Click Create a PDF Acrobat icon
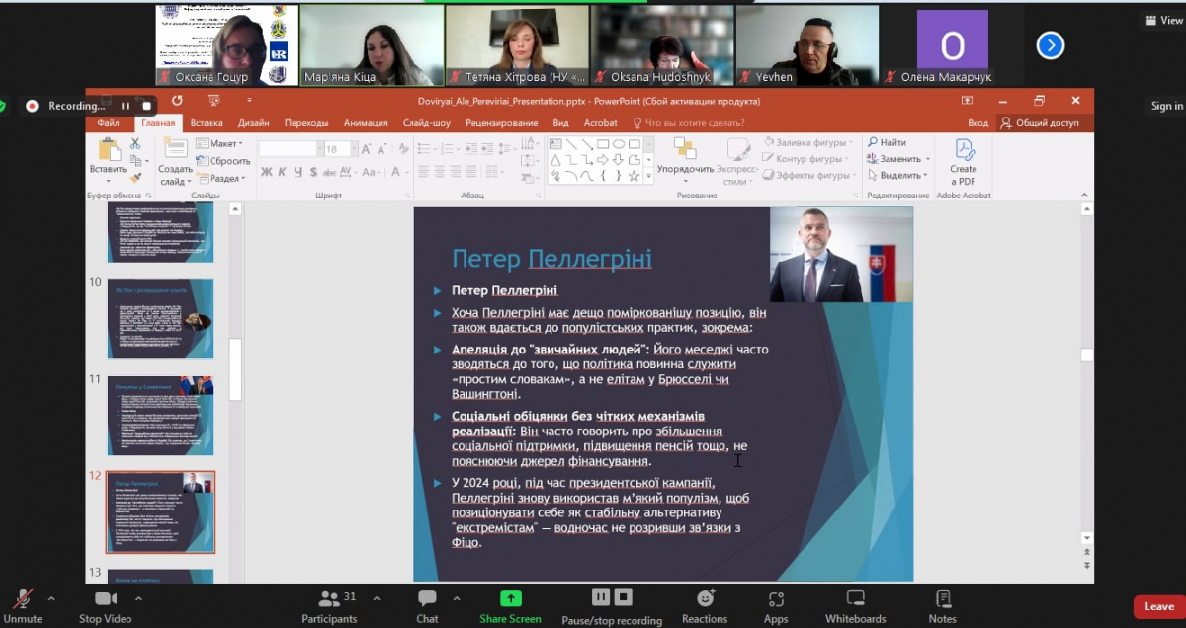This screenshot has width=1186, height=628. point(964,161)
